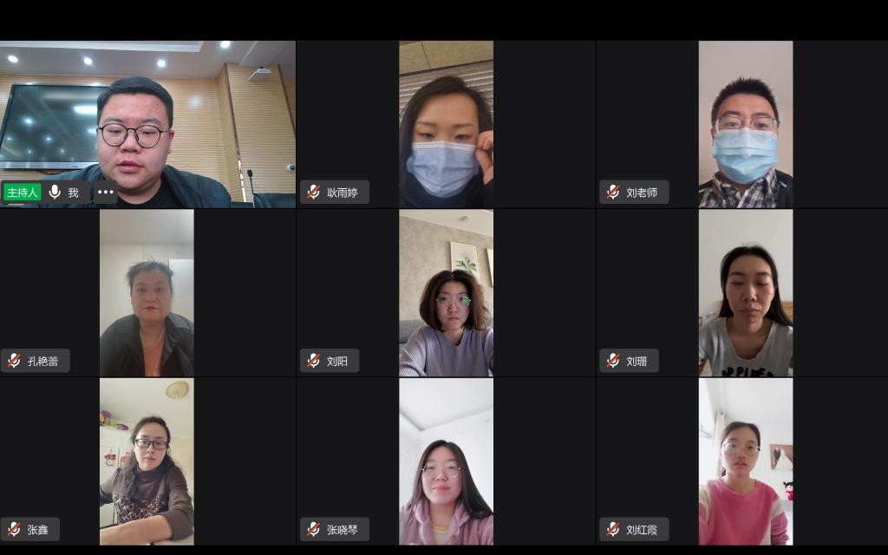This screenshot has height=555, width=888.
Task: Select 刘珊's video feed
Action: tap(746, 293)
